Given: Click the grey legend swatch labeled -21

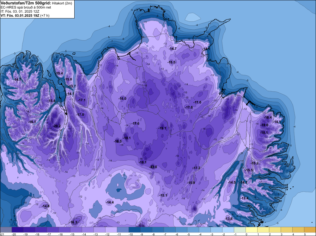Looking at the screenshot, I should (x=6, y=230).
